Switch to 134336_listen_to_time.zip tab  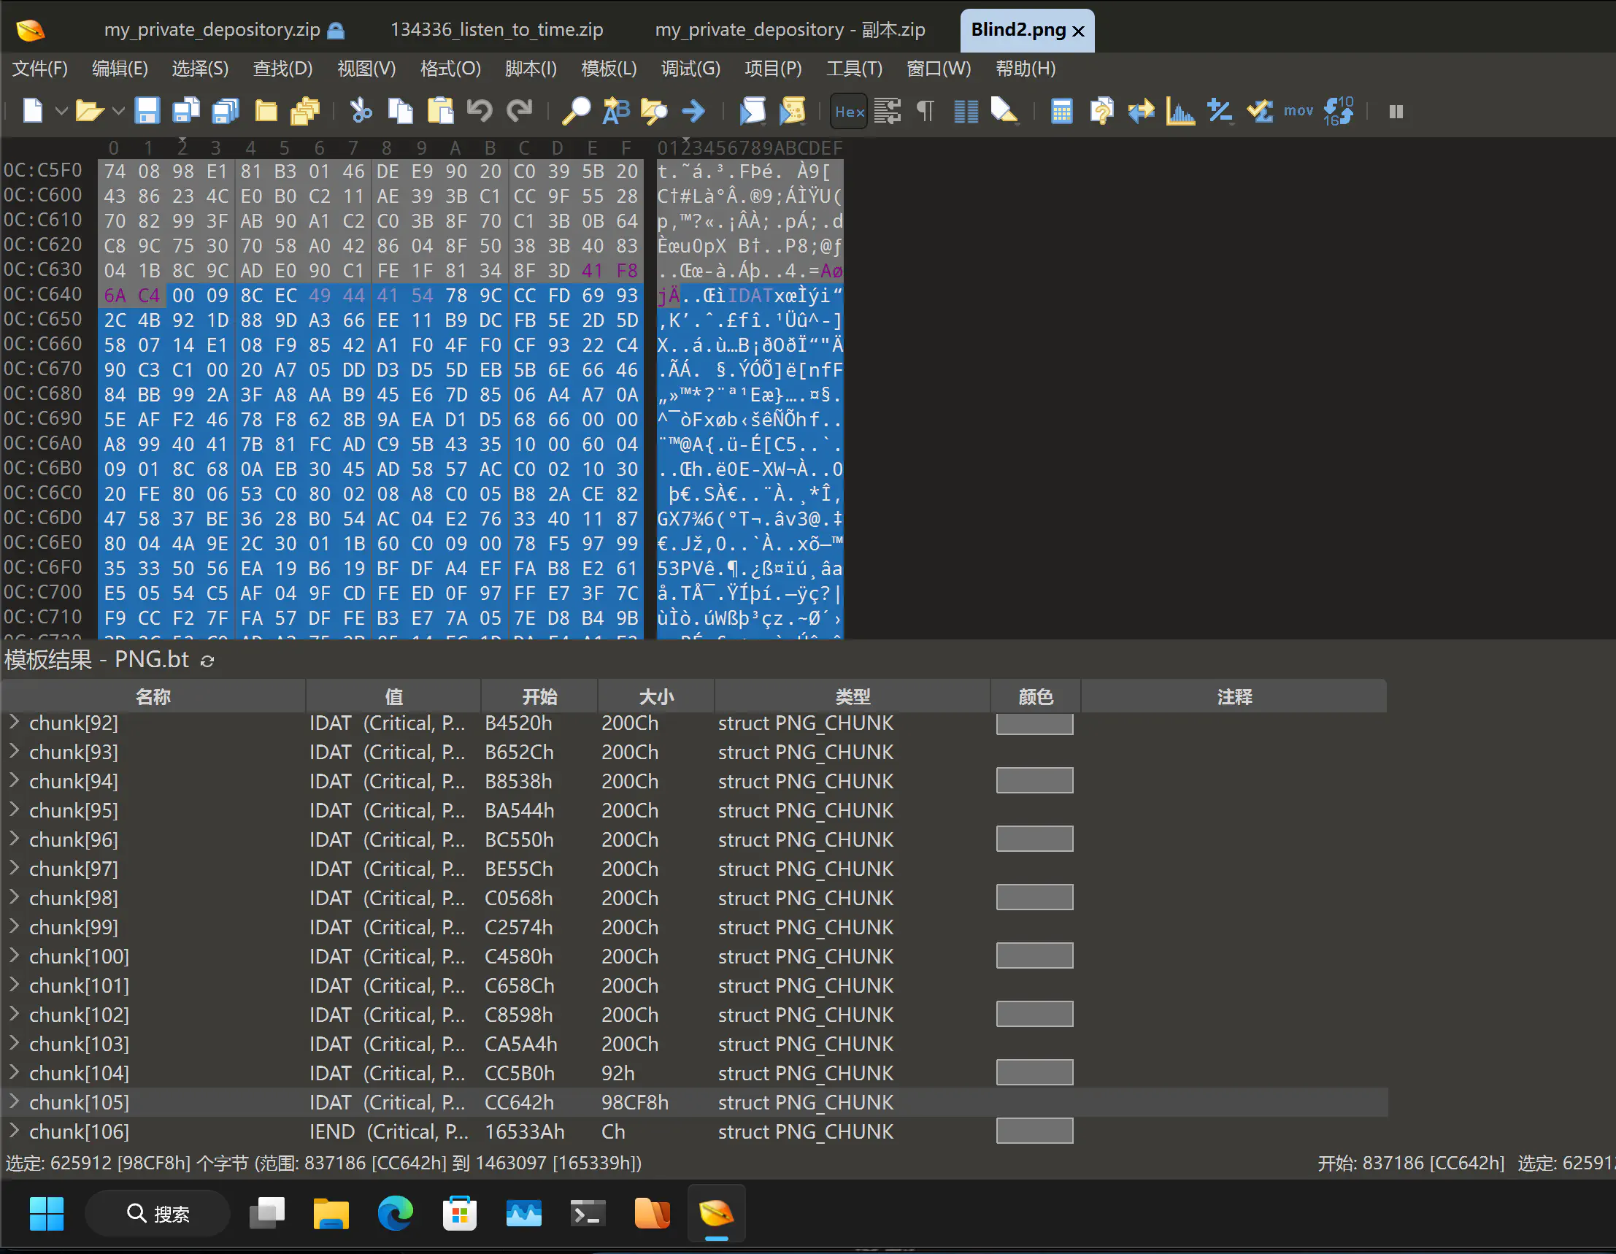(496, 30)
